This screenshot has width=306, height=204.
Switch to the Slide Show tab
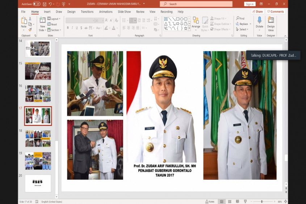click(x=124, y=12)
